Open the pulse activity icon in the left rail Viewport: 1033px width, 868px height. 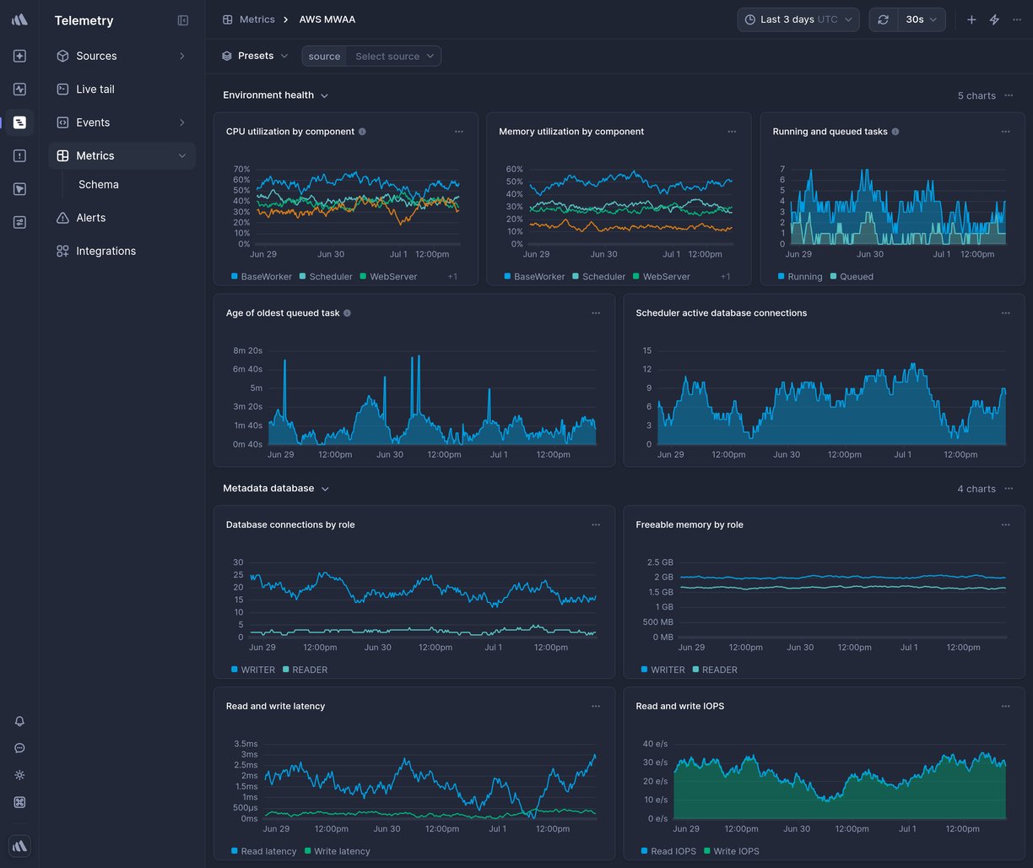[19, 89]
